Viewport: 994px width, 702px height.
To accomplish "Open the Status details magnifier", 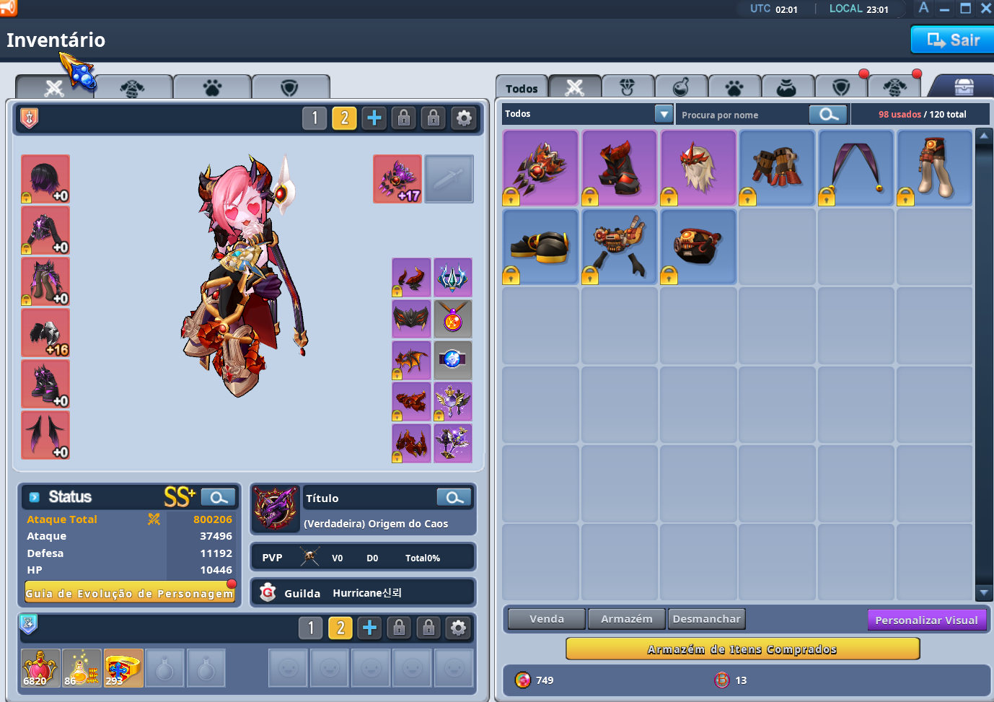I will [x=218, y=497].
